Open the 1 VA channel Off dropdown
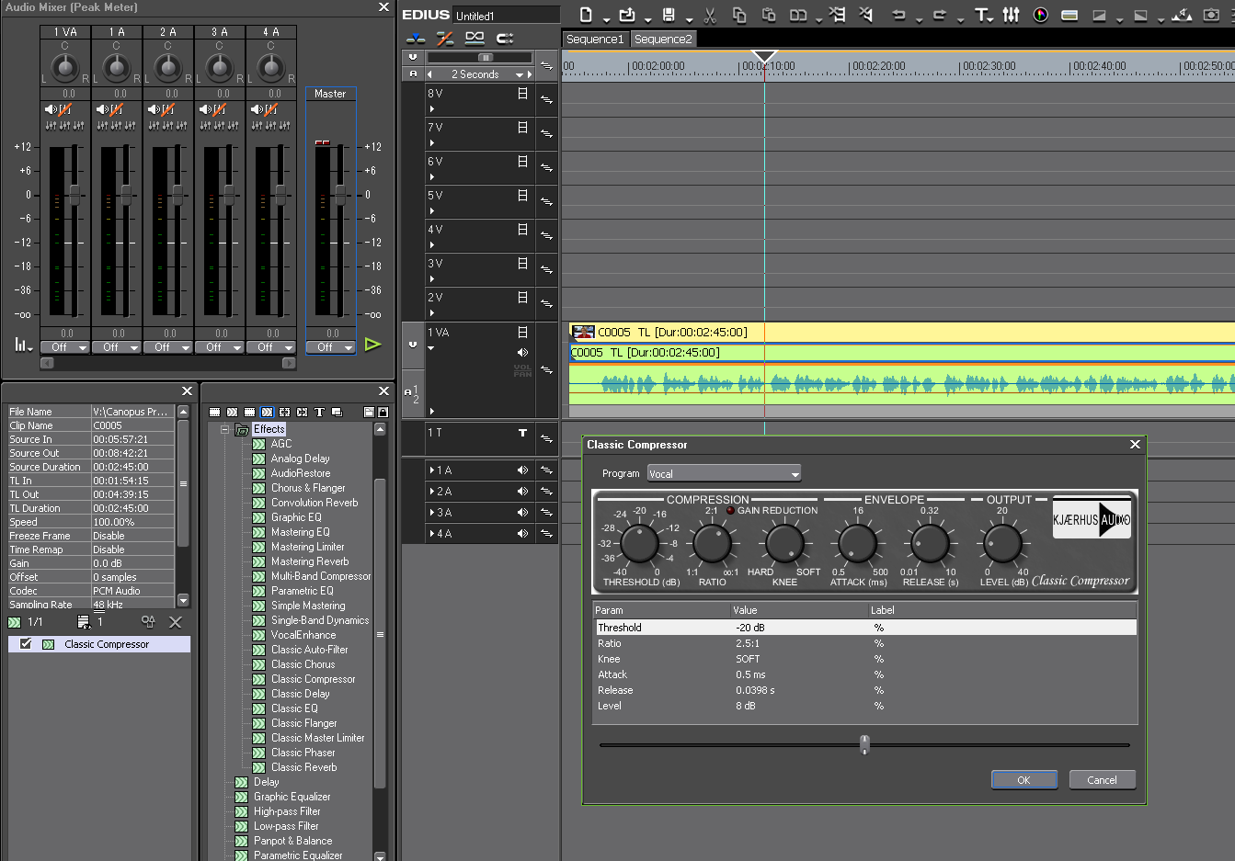Viewport: 1235px width, 861px height. point(64,347)
